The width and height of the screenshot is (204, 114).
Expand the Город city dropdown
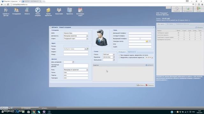(x=85, y=49)
